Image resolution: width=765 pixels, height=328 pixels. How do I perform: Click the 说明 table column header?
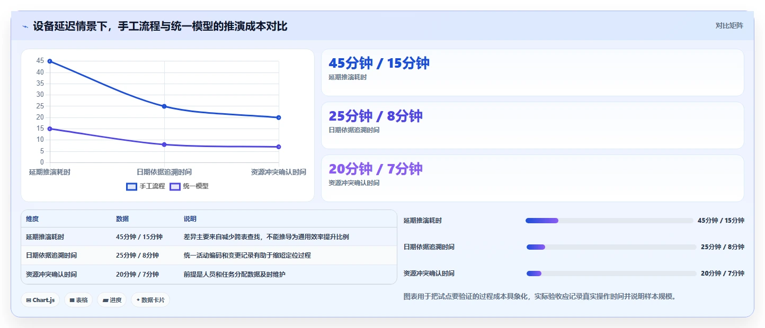[190, 219]
